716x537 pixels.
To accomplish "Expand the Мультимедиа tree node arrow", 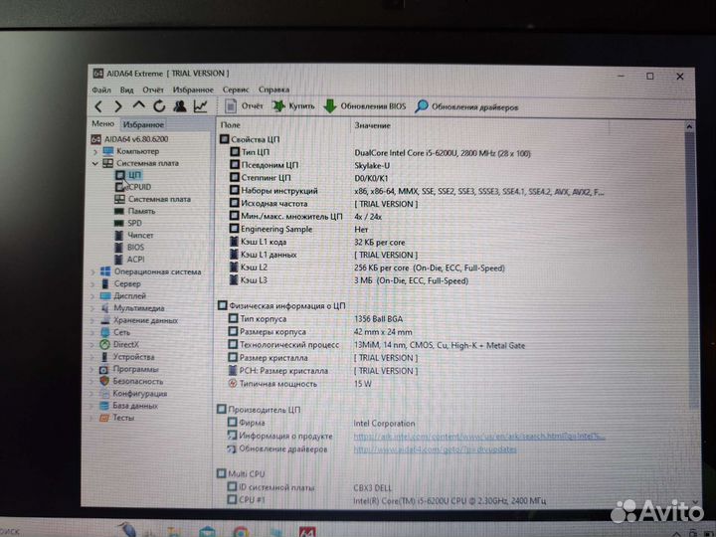I will [x=93, y=308].
